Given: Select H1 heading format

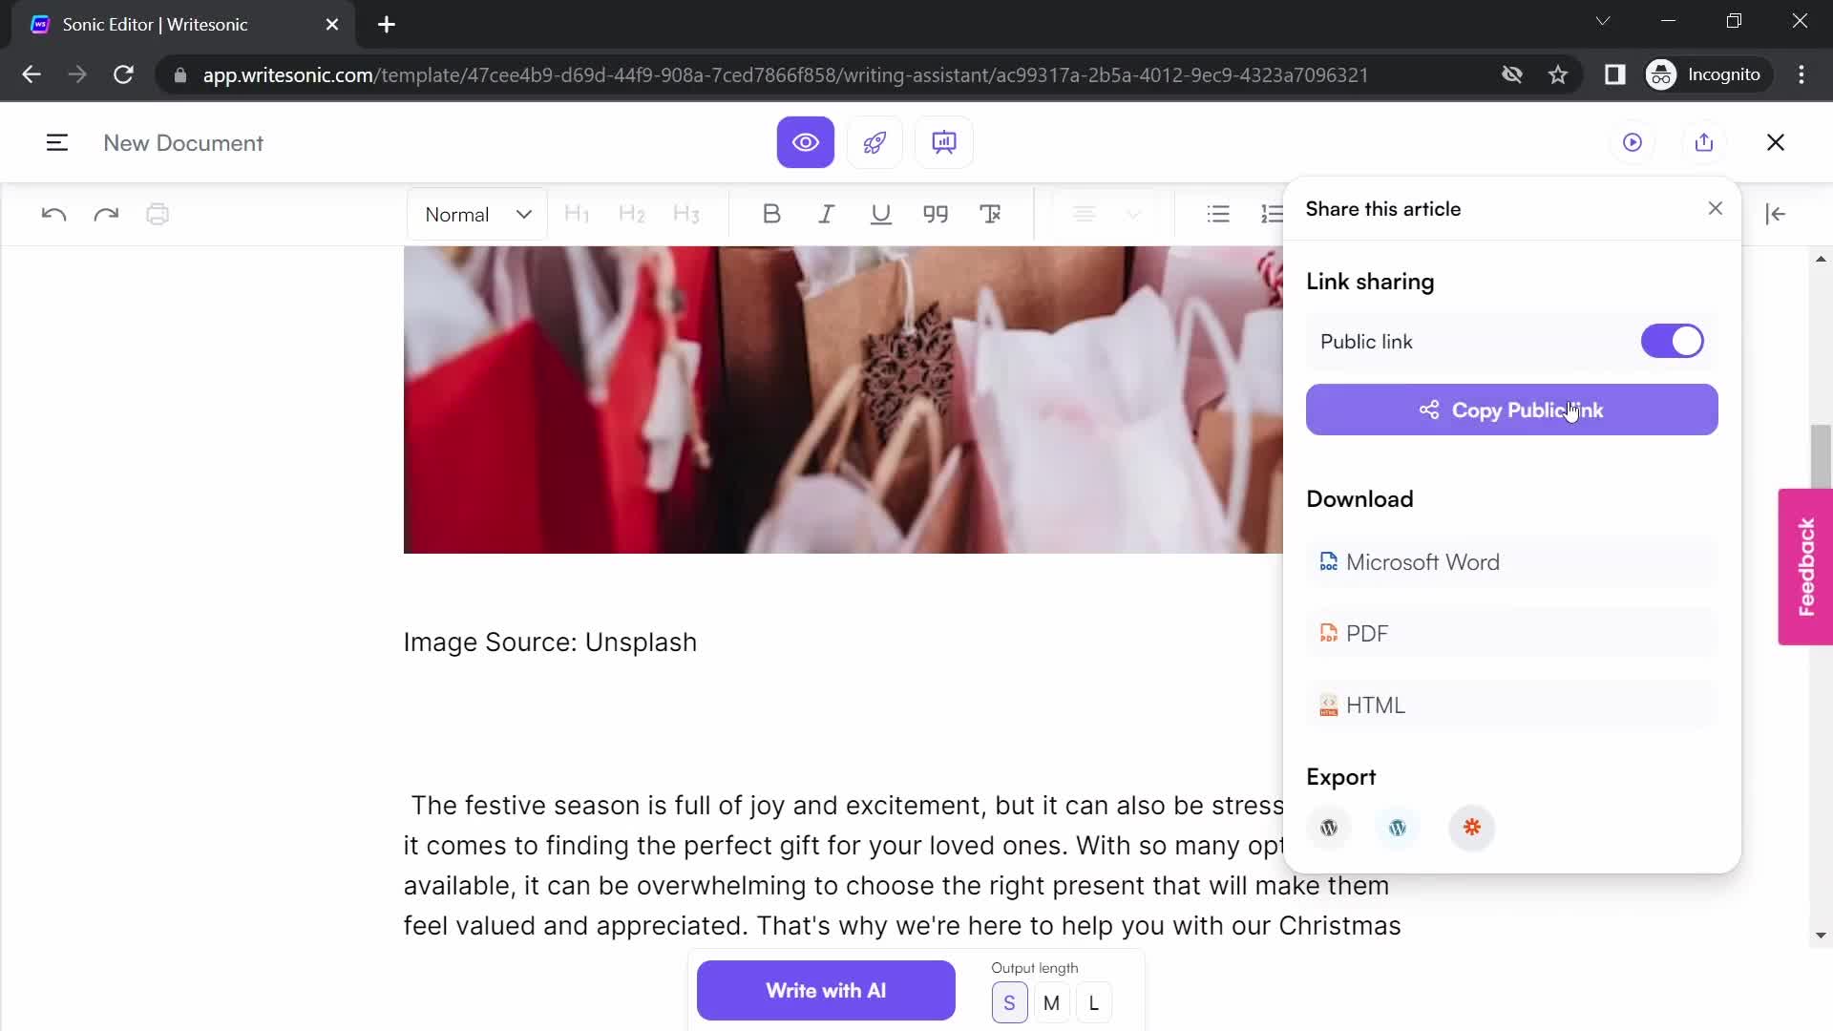Looking at the screenshot, I should click(577, 214).
